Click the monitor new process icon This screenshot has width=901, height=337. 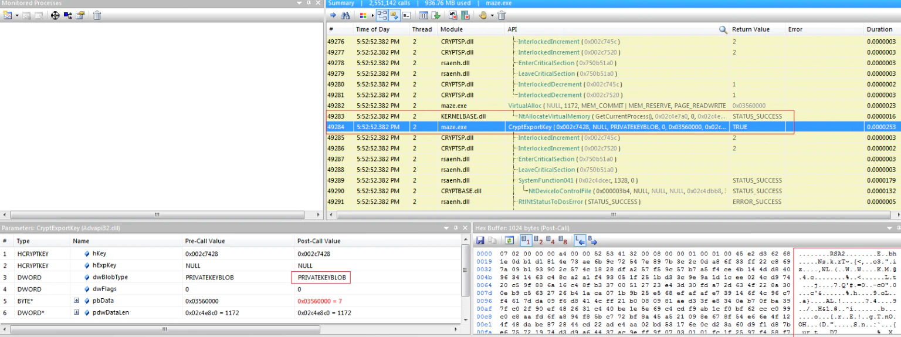[8, 15]
